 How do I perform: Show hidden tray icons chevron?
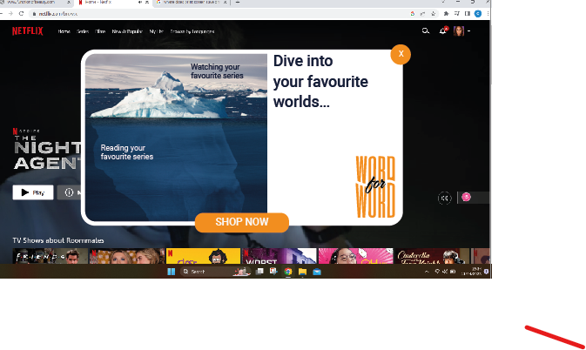(427, 272)
